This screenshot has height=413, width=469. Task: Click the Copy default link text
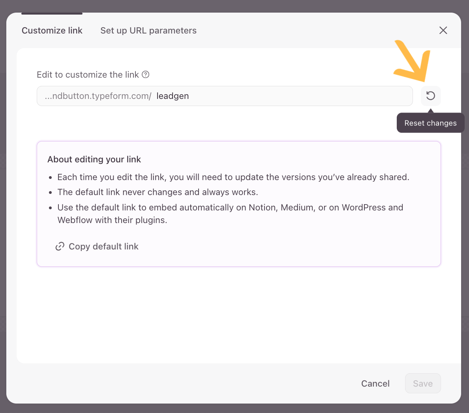tap(103, 246)
